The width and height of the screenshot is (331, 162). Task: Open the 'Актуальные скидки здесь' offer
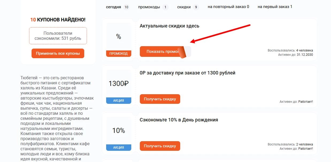[169, 26]
